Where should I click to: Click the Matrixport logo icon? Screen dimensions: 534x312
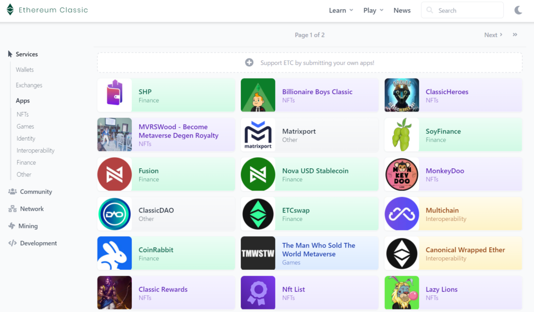point(258,135)
